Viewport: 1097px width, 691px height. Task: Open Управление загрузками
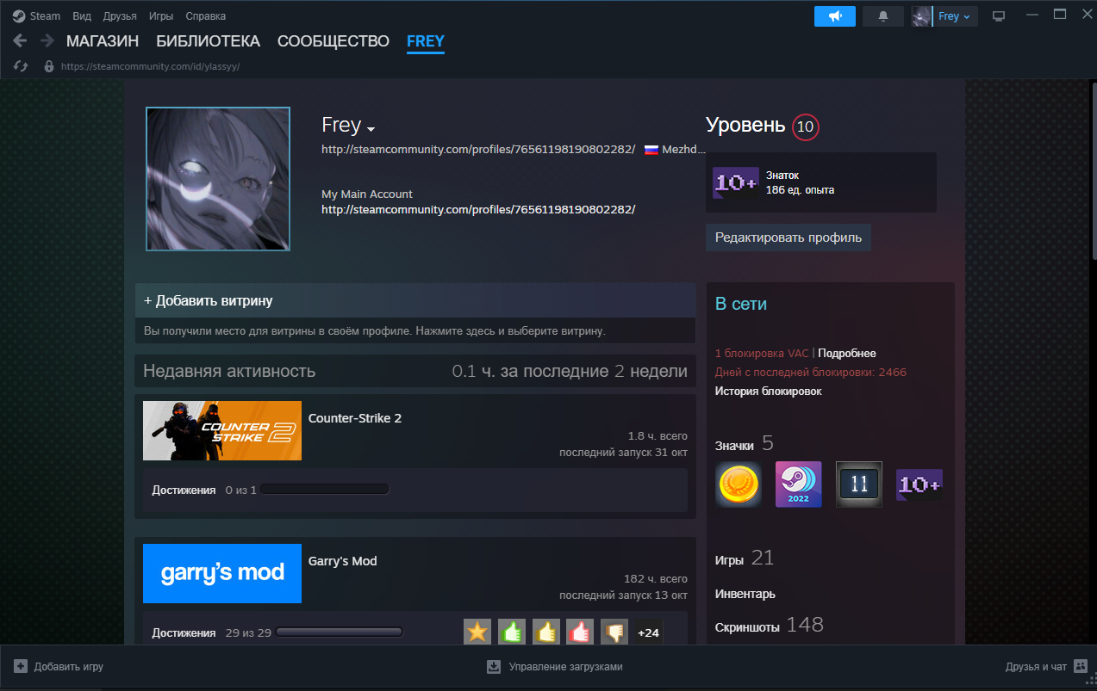tap(565, 667)
